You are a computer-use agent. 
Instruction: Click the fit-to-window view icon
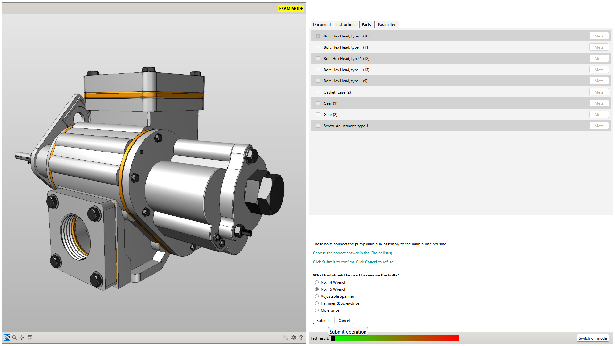pos(30,338)
